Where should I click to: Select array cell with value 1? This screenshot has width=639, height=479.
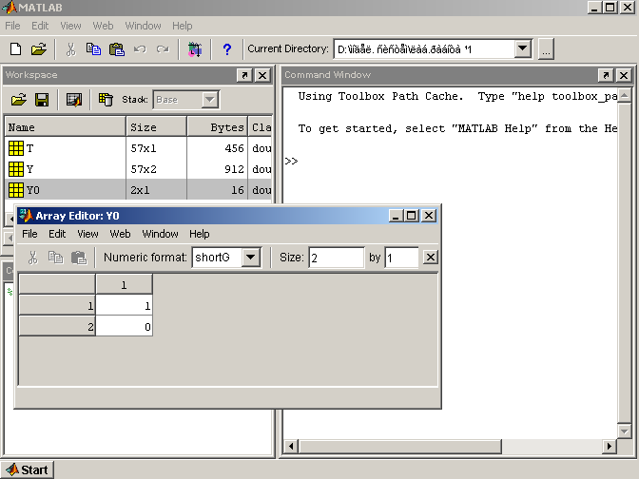pos(125,305)
